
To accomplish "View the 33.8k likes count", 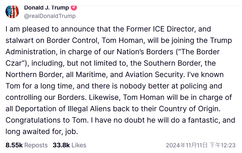I will pyautogui.click(x=61, y=145).
